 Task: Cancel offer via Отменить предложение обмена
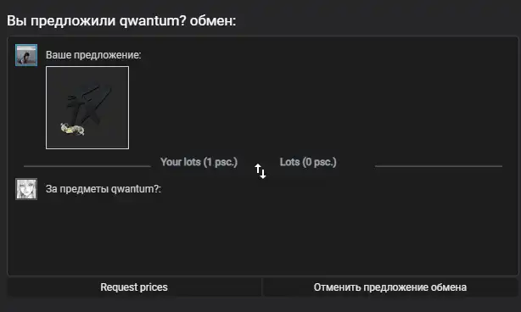tap(390, 287)
